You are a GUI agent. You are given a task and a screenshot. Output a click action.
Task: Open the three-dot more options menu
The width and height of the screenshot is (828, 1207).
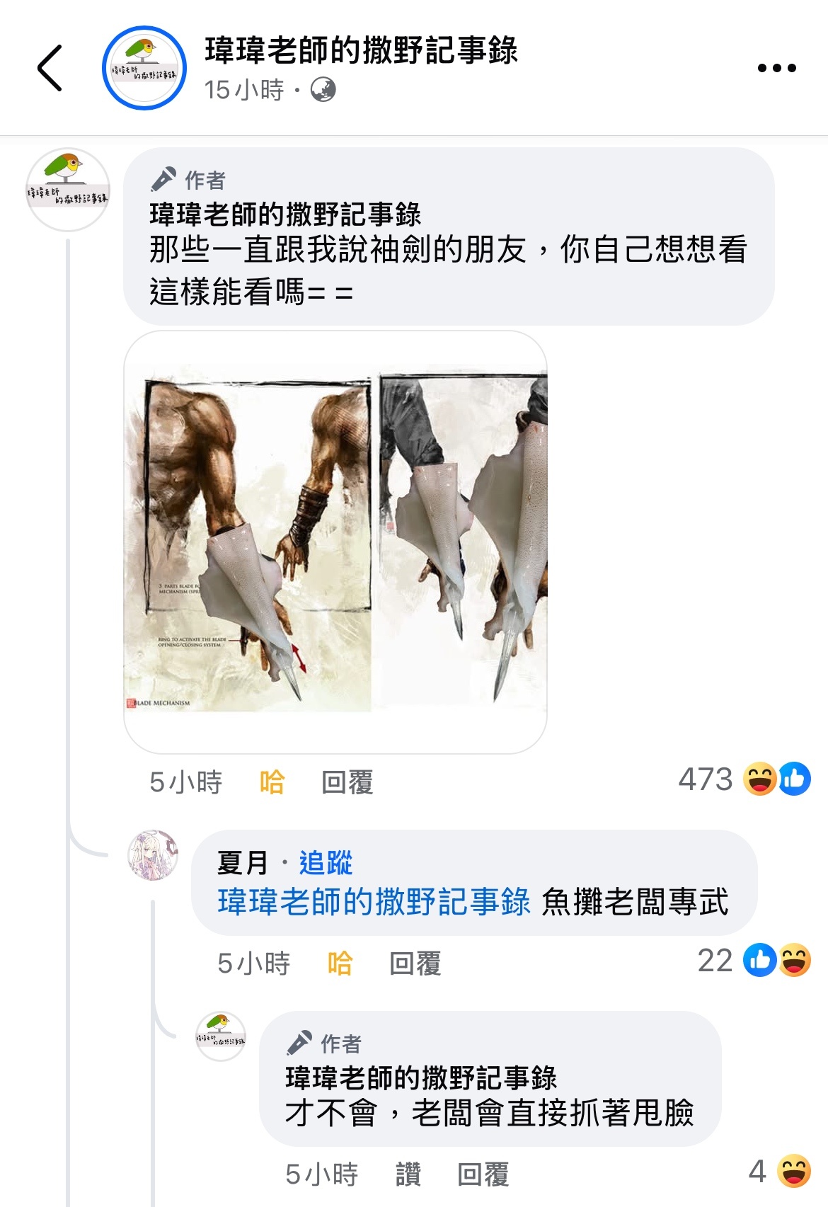click(776, 68)
